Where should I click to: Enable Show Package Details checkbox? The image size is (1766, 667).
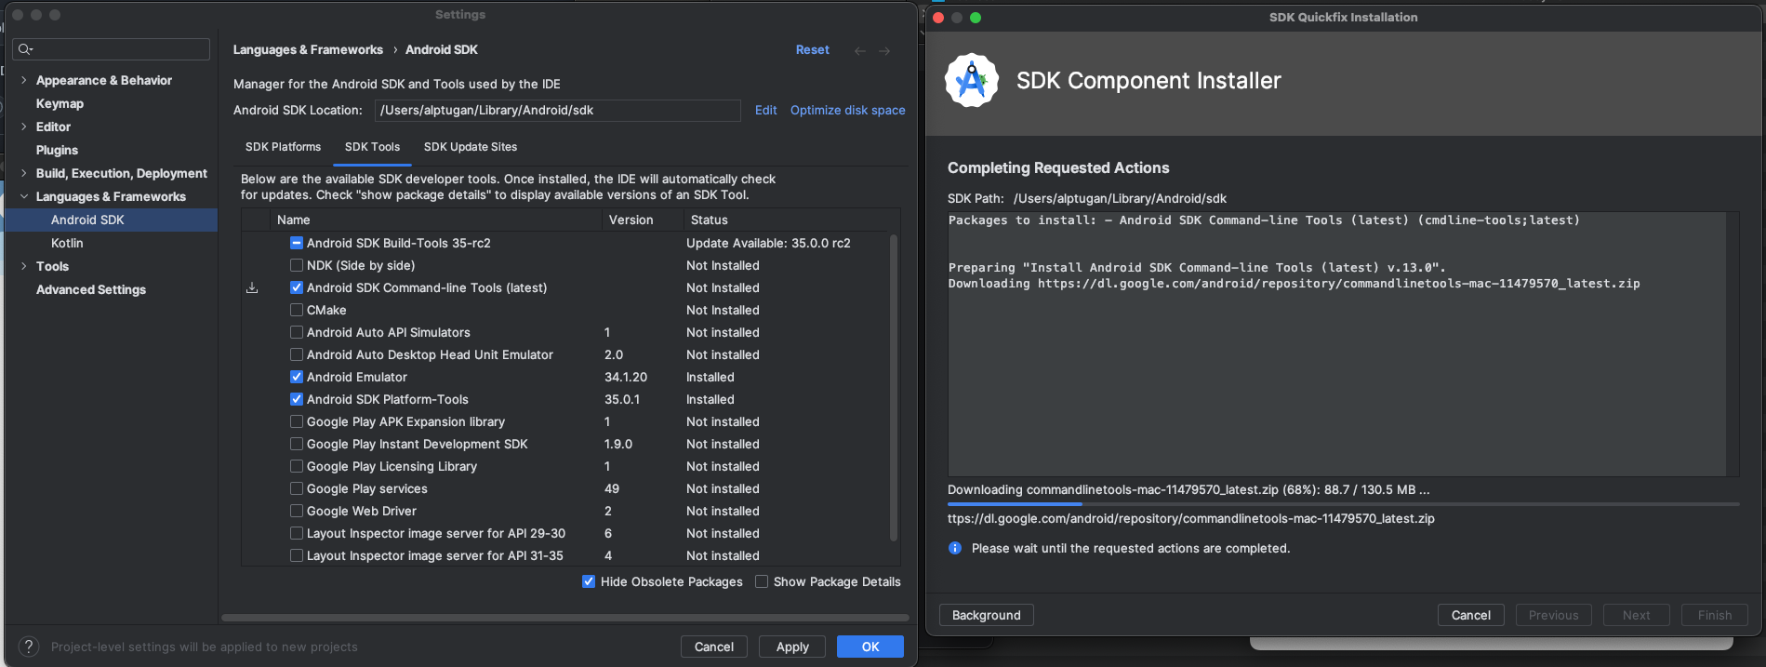click(x=762, y=581)
